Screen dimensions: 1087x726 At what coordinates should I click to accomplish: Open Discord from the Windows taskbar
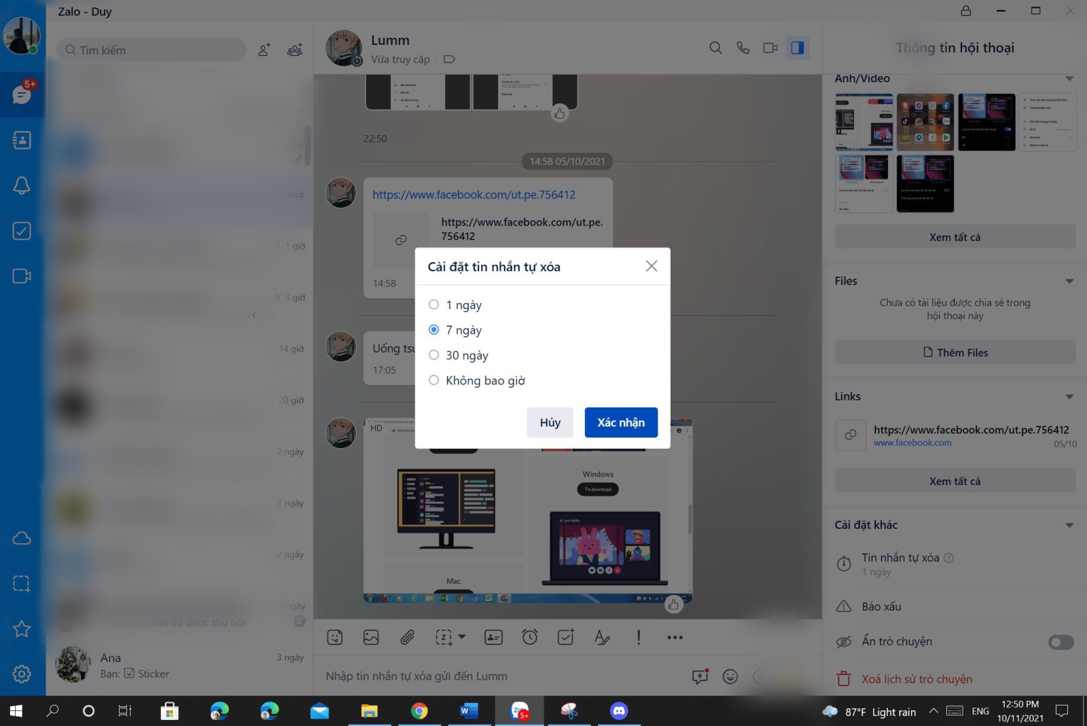pyautogui.click(x=619, y=710)
